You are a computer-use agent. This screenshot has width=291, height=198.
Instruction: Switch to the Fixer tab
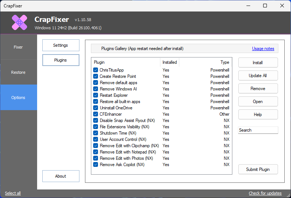click(x=19, y=47)
